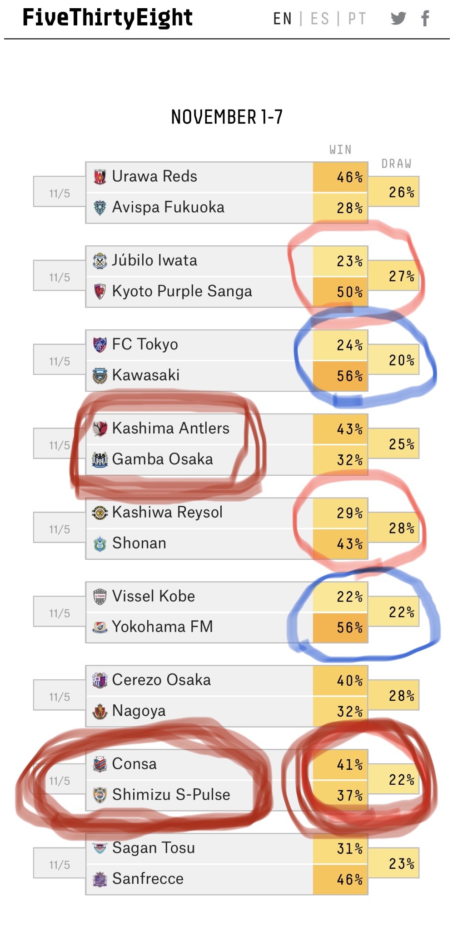Click the Vissel Kobe team crest
Viewport: 468px width, 937px height.
click(x=100, y=596)
